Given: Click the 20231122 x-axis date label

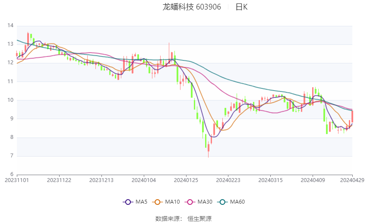Looking at the screenshot, I should coord(59,180).
